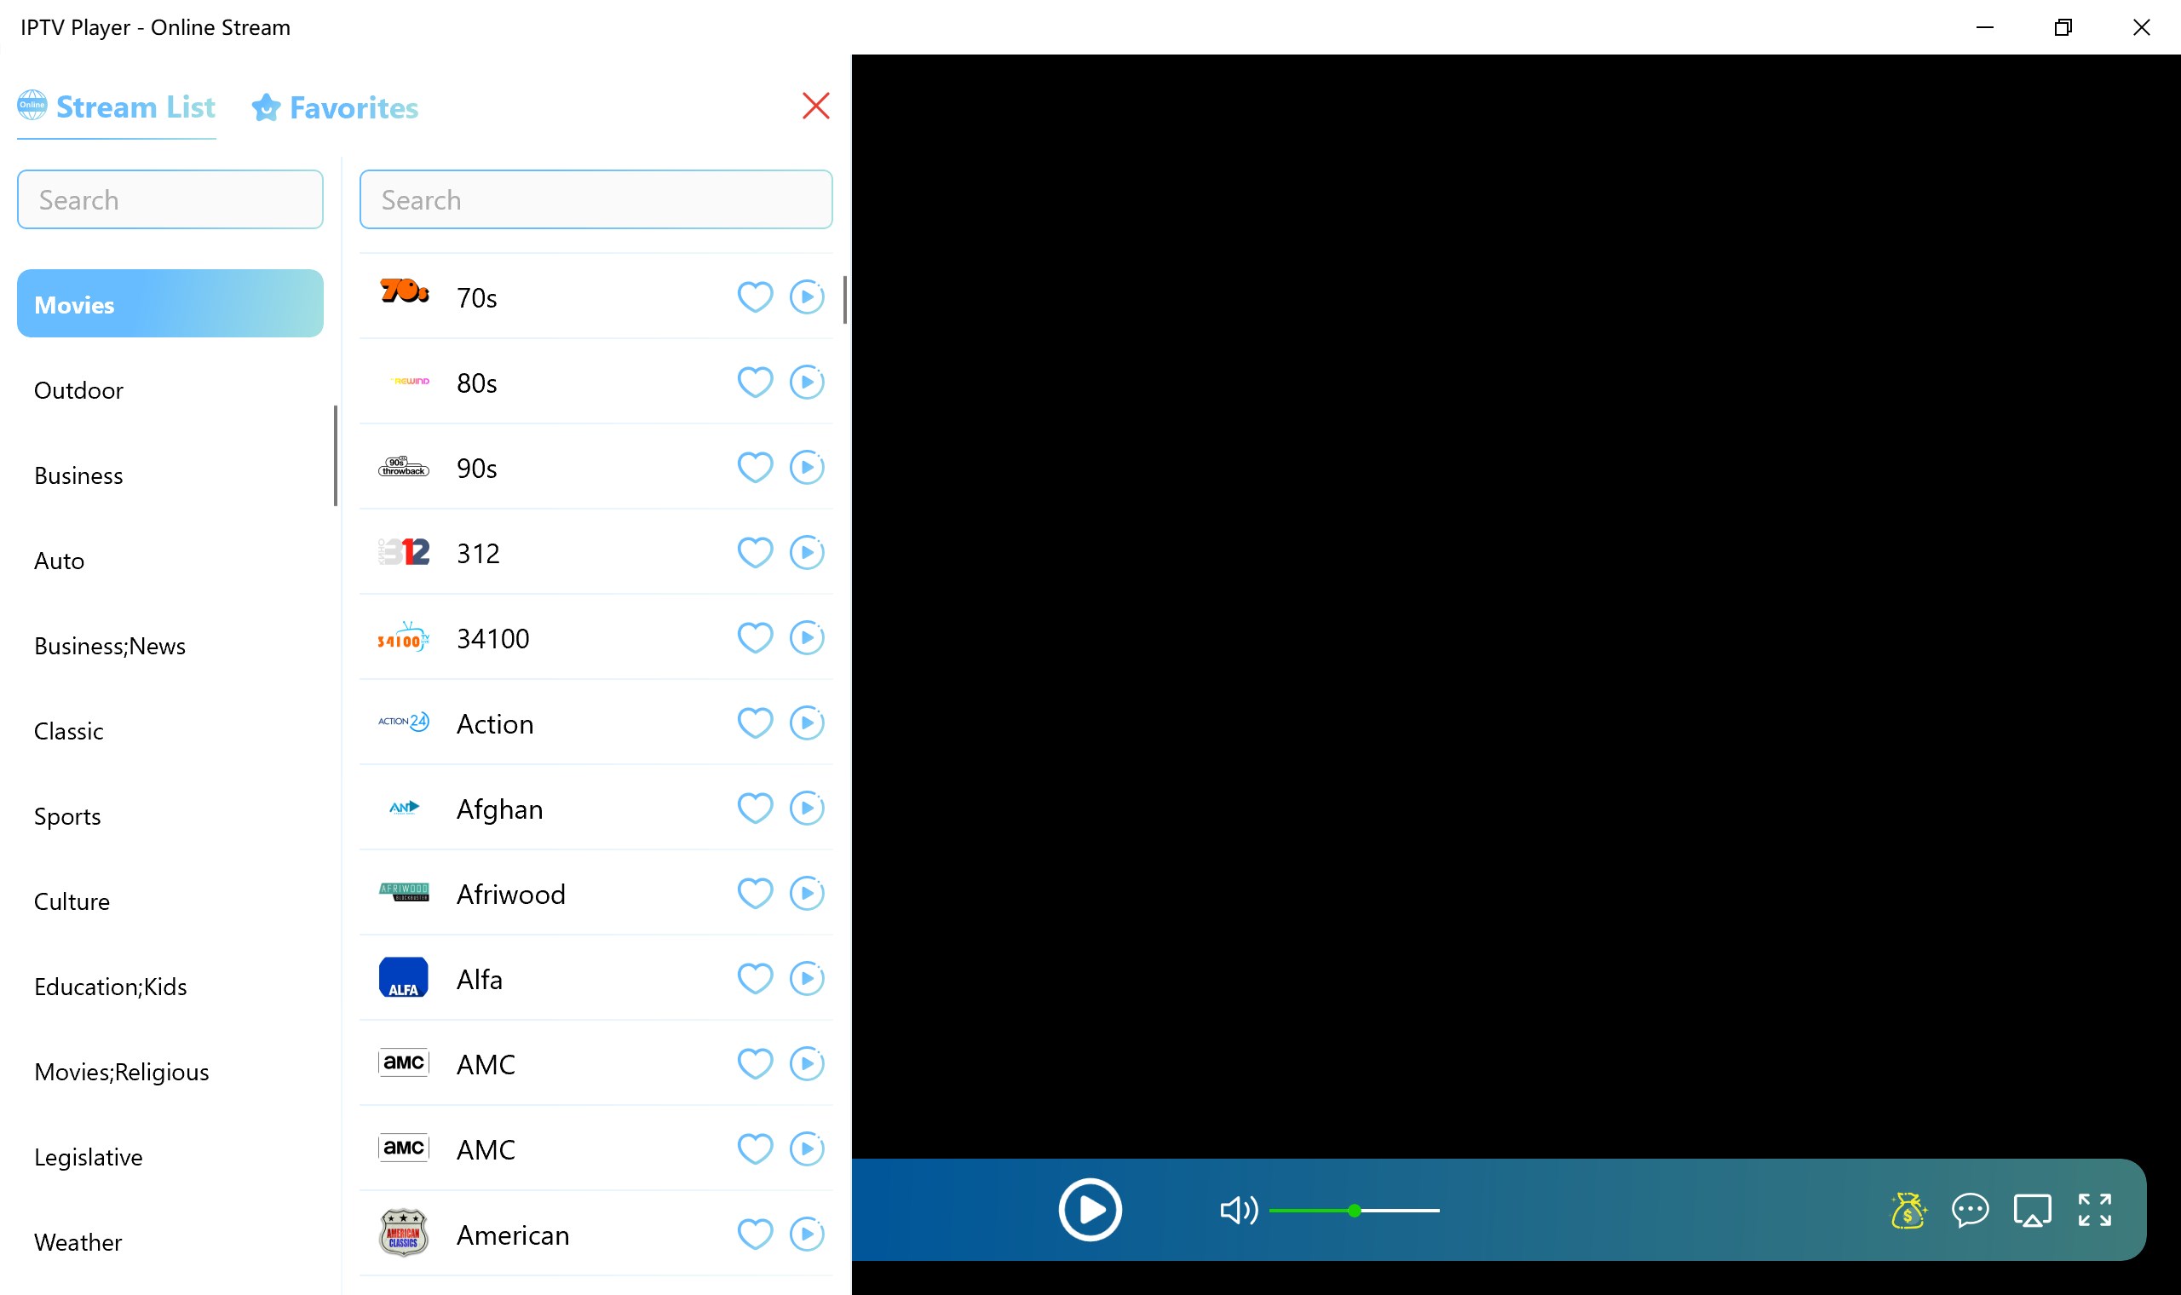Add 34100 channel to favorites

755,638
